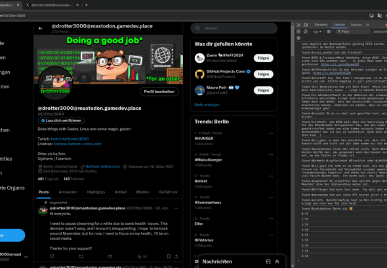387x268 pixels.
Task: Open DevTools inspect element picker
Action: pos(298,25)
